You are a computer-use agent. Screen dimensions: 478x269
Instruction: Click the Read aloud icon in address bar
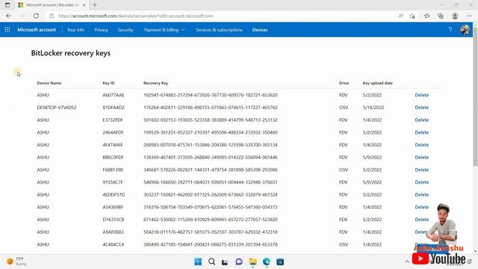[400, 16]
